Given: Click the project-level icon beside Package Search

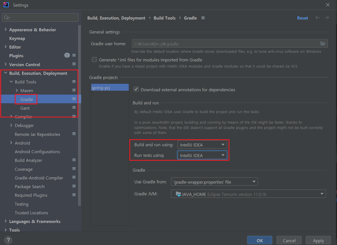Looking at the screenshot, I should (x=74, y=186).
